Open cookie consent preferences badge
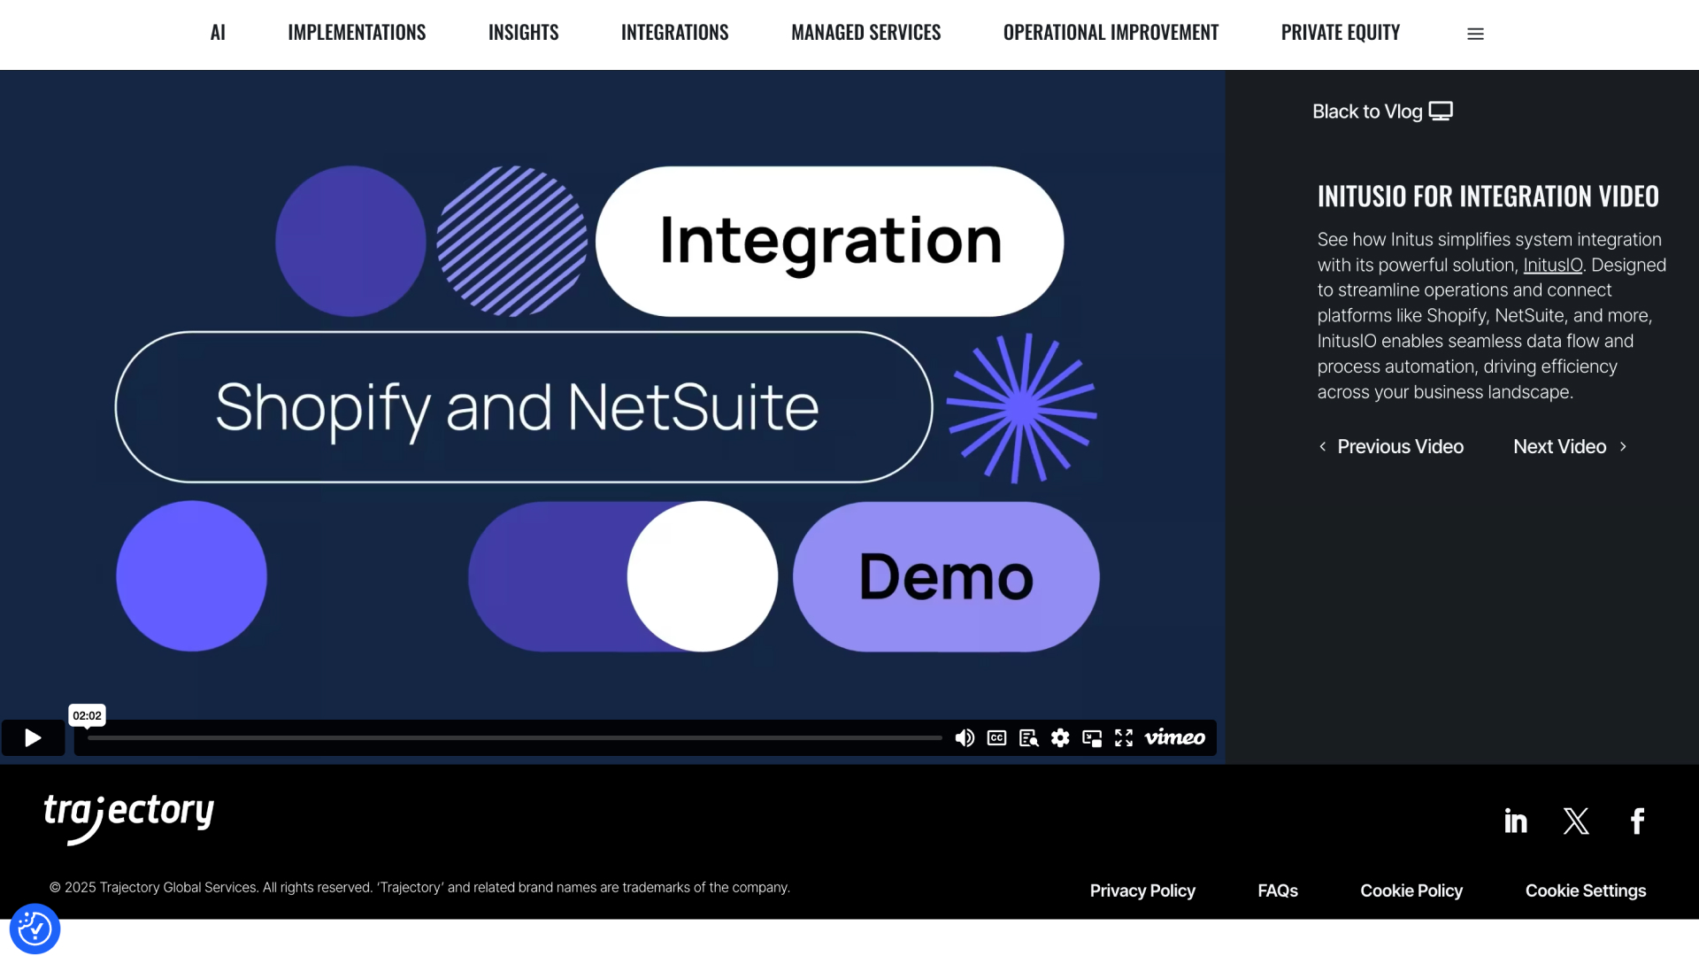This screenshot has height=956, width=1699. tap(35, 929)
